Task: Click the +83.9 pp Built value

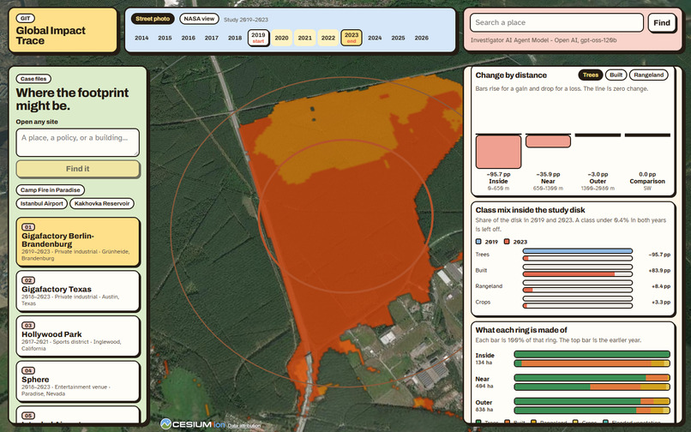Action: click(x=659, y=271)
